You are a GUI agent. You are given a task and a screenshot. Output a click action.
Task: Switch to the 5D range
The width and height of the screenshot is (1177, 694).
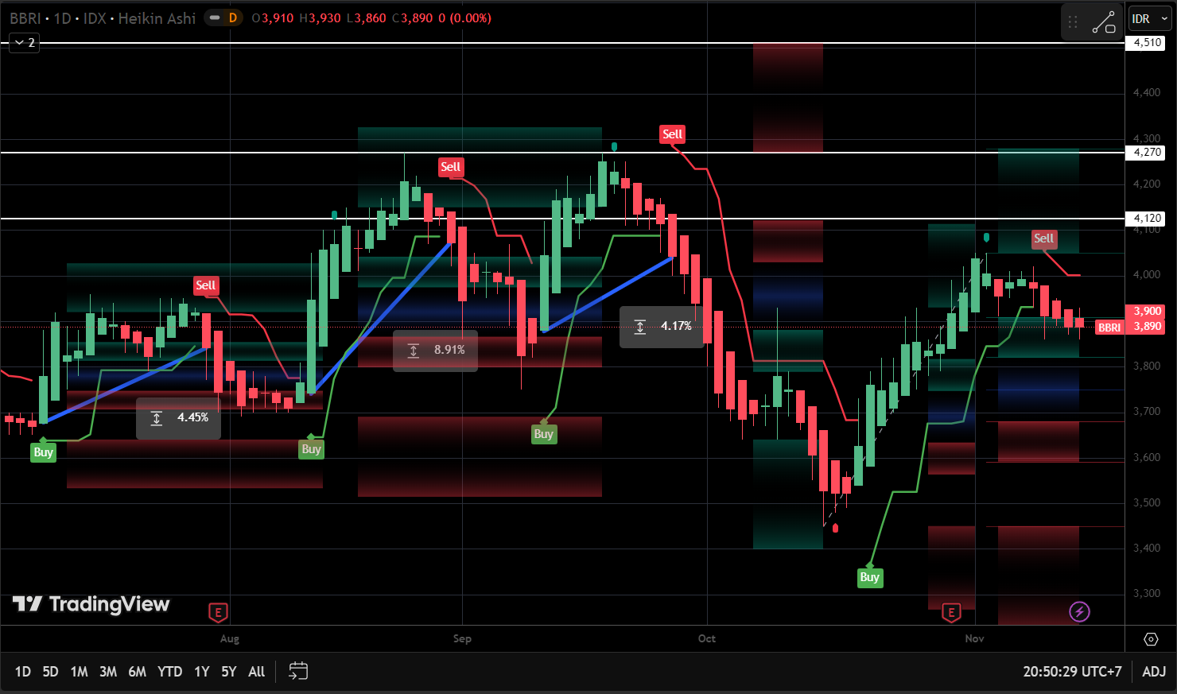pos(50,672)
